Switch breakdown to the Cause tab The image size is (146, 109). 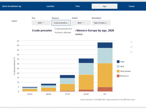point(132,6)
